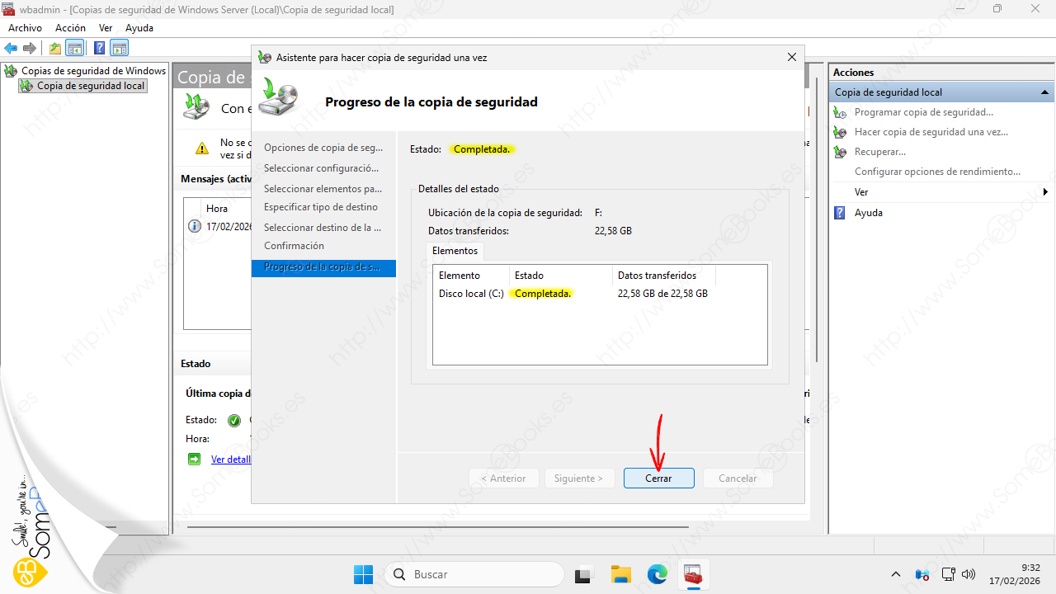
Task: Select the Elementos tab
Action: click(x=455, y=251)
